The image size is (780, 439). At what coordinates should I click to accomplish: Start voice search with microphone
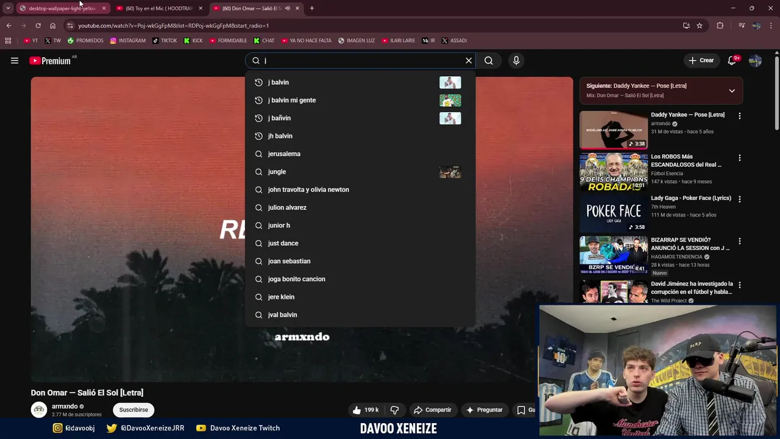point(516,60)
